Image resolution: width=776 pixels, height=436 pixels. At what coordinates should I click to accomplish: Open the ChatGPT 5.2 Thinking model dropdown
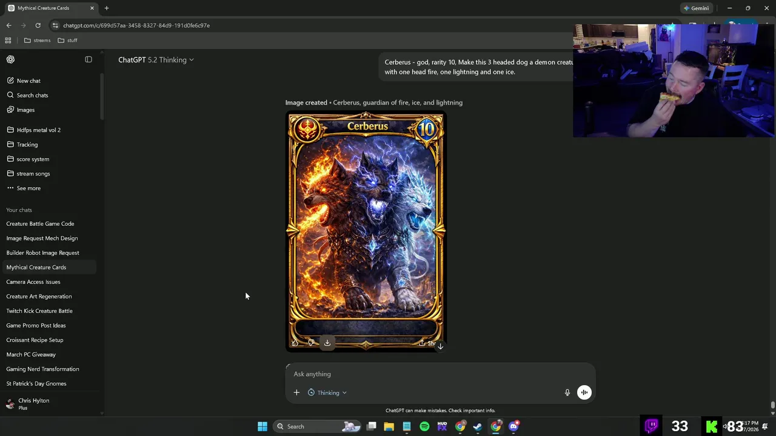click(156, 60)
